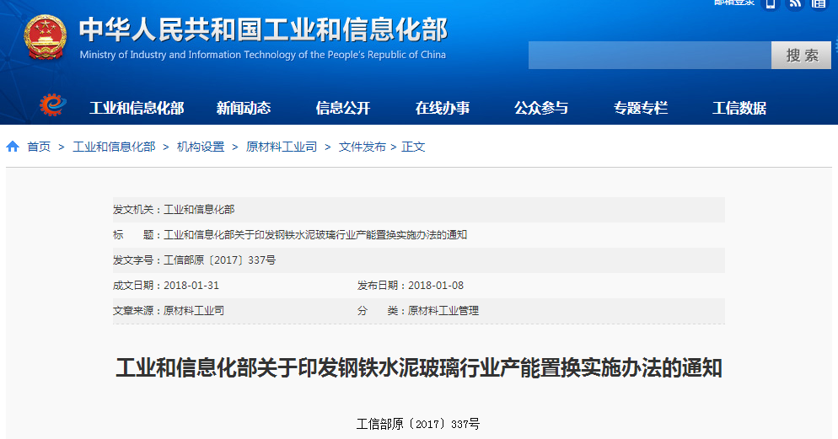Click the national emblem logo
Image resolution: width=838 pixels, height=439 pixels.
[x=45, y=37]
